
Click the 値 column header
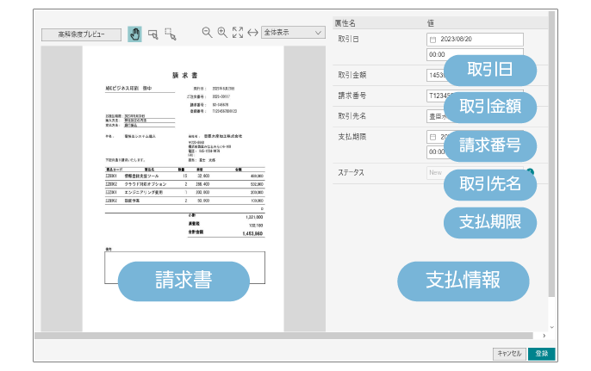(x=431, y=23)
